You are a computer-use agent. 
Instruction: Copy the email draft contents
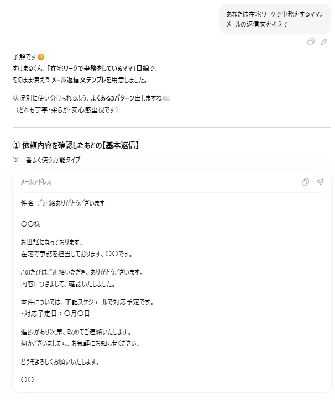pyautogui.click(x=305, y=182)
